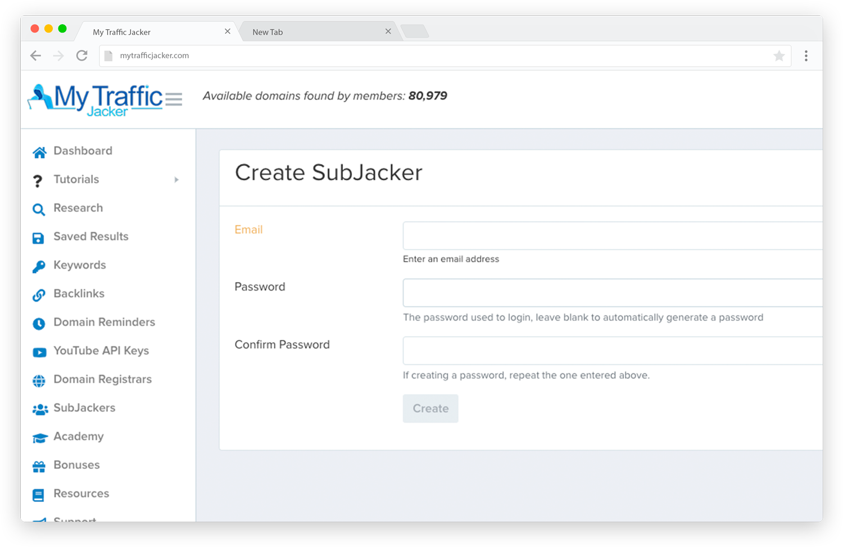Screen dimensions: 843x547
Task: Open Bonuses in the sidebar
Action: pyautogui.click(x=76, y=465)
